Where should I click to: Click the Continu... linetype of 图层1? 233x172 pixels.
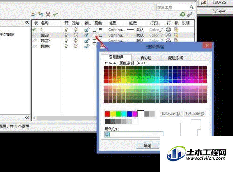click(x=116, y=35)
